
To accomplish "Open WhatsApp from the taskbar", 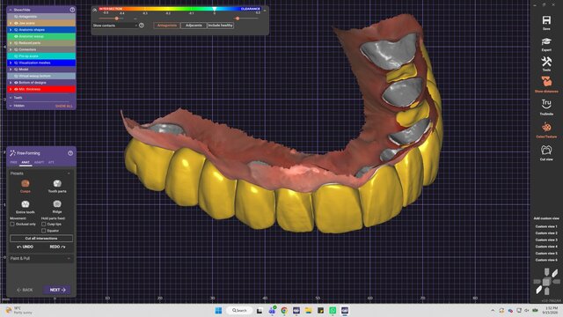I will pos(333,310).
